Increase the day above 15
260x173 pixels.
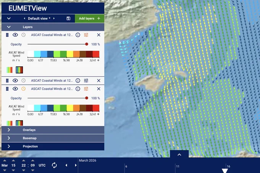tap(13, 160)
